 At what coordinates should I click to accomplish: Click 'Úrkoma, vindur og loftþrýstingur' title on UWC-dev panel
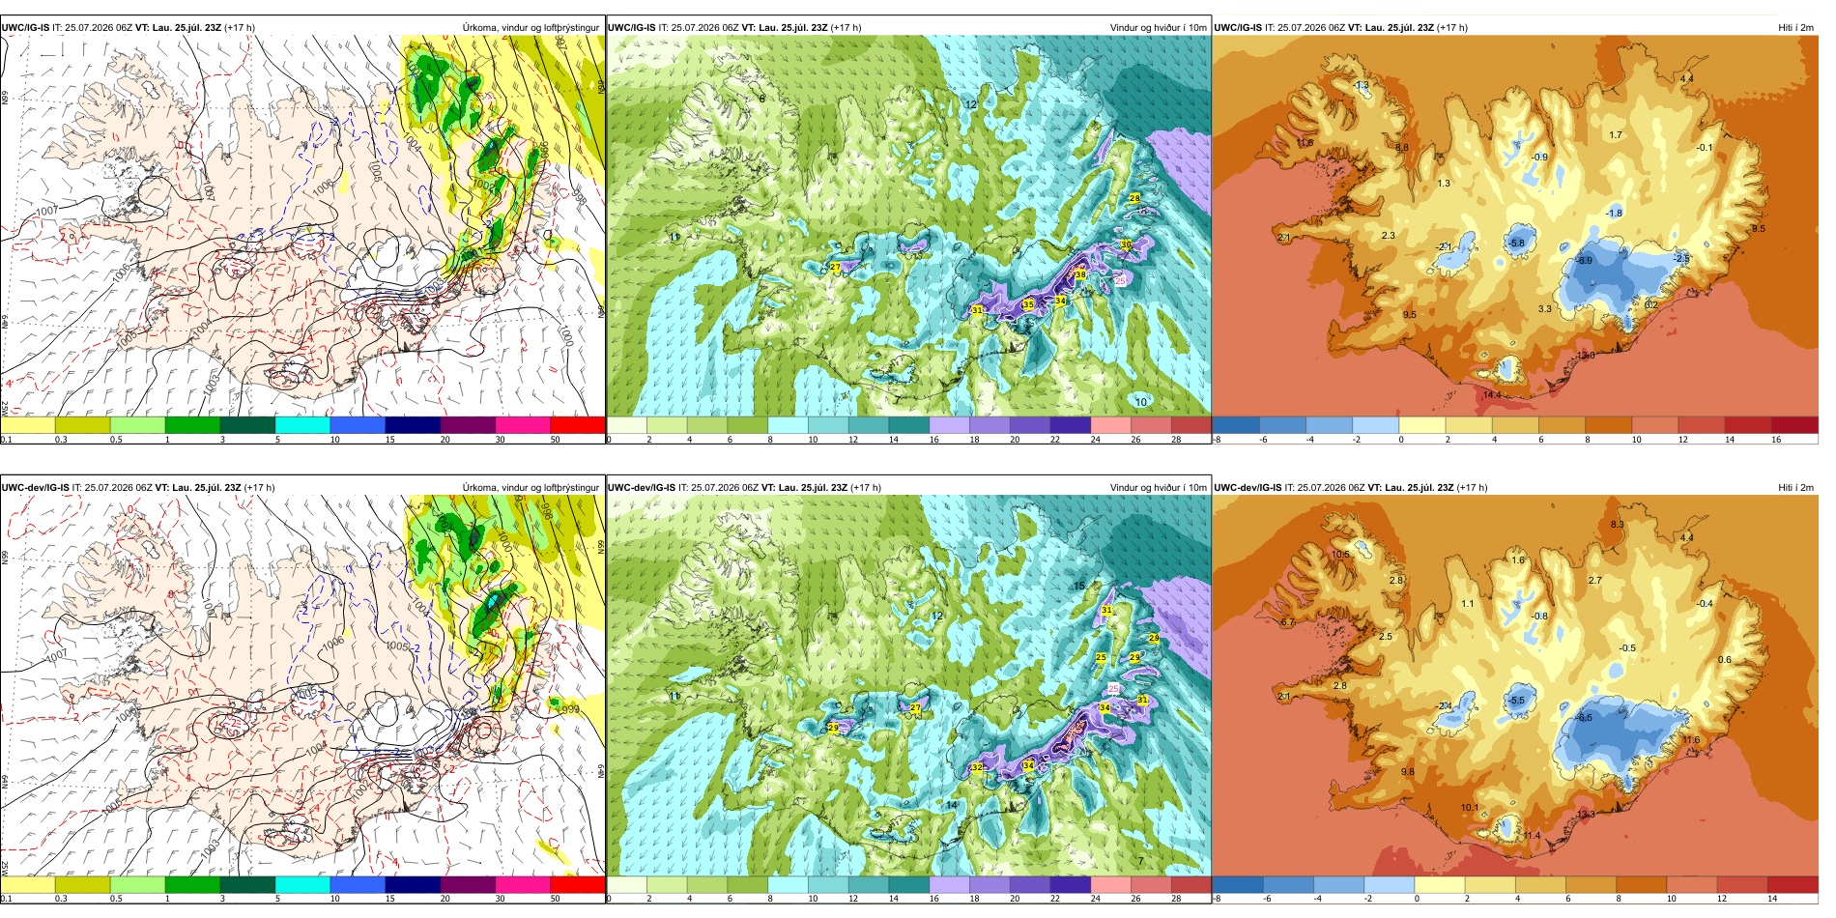[531, 487]
